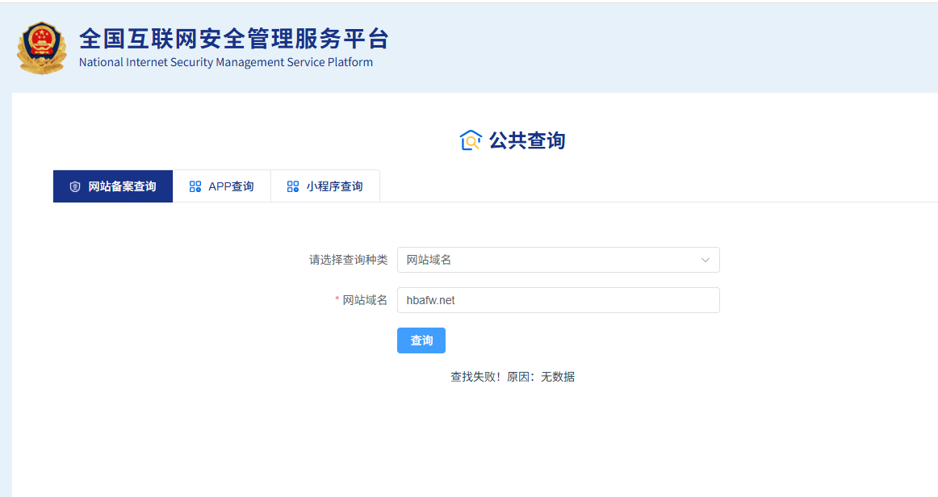Click the grid icon next to APP查询
Screen dimensions: 938x497
pyautogui.click(x=195, y=186)
